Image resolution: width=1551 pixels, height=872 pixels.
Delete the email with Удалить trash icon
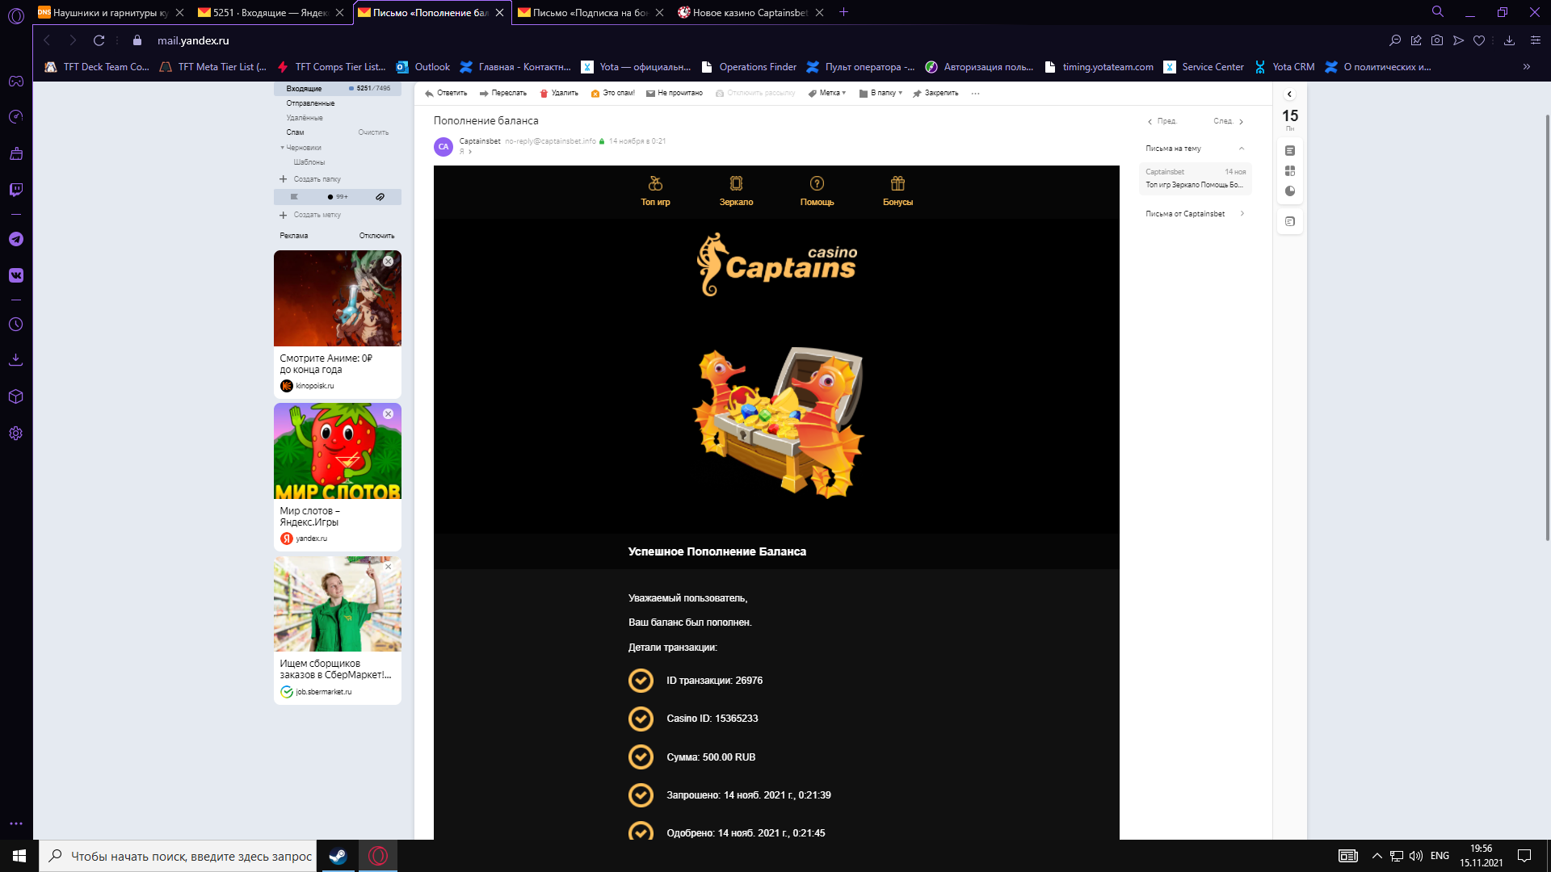[544, 94]
